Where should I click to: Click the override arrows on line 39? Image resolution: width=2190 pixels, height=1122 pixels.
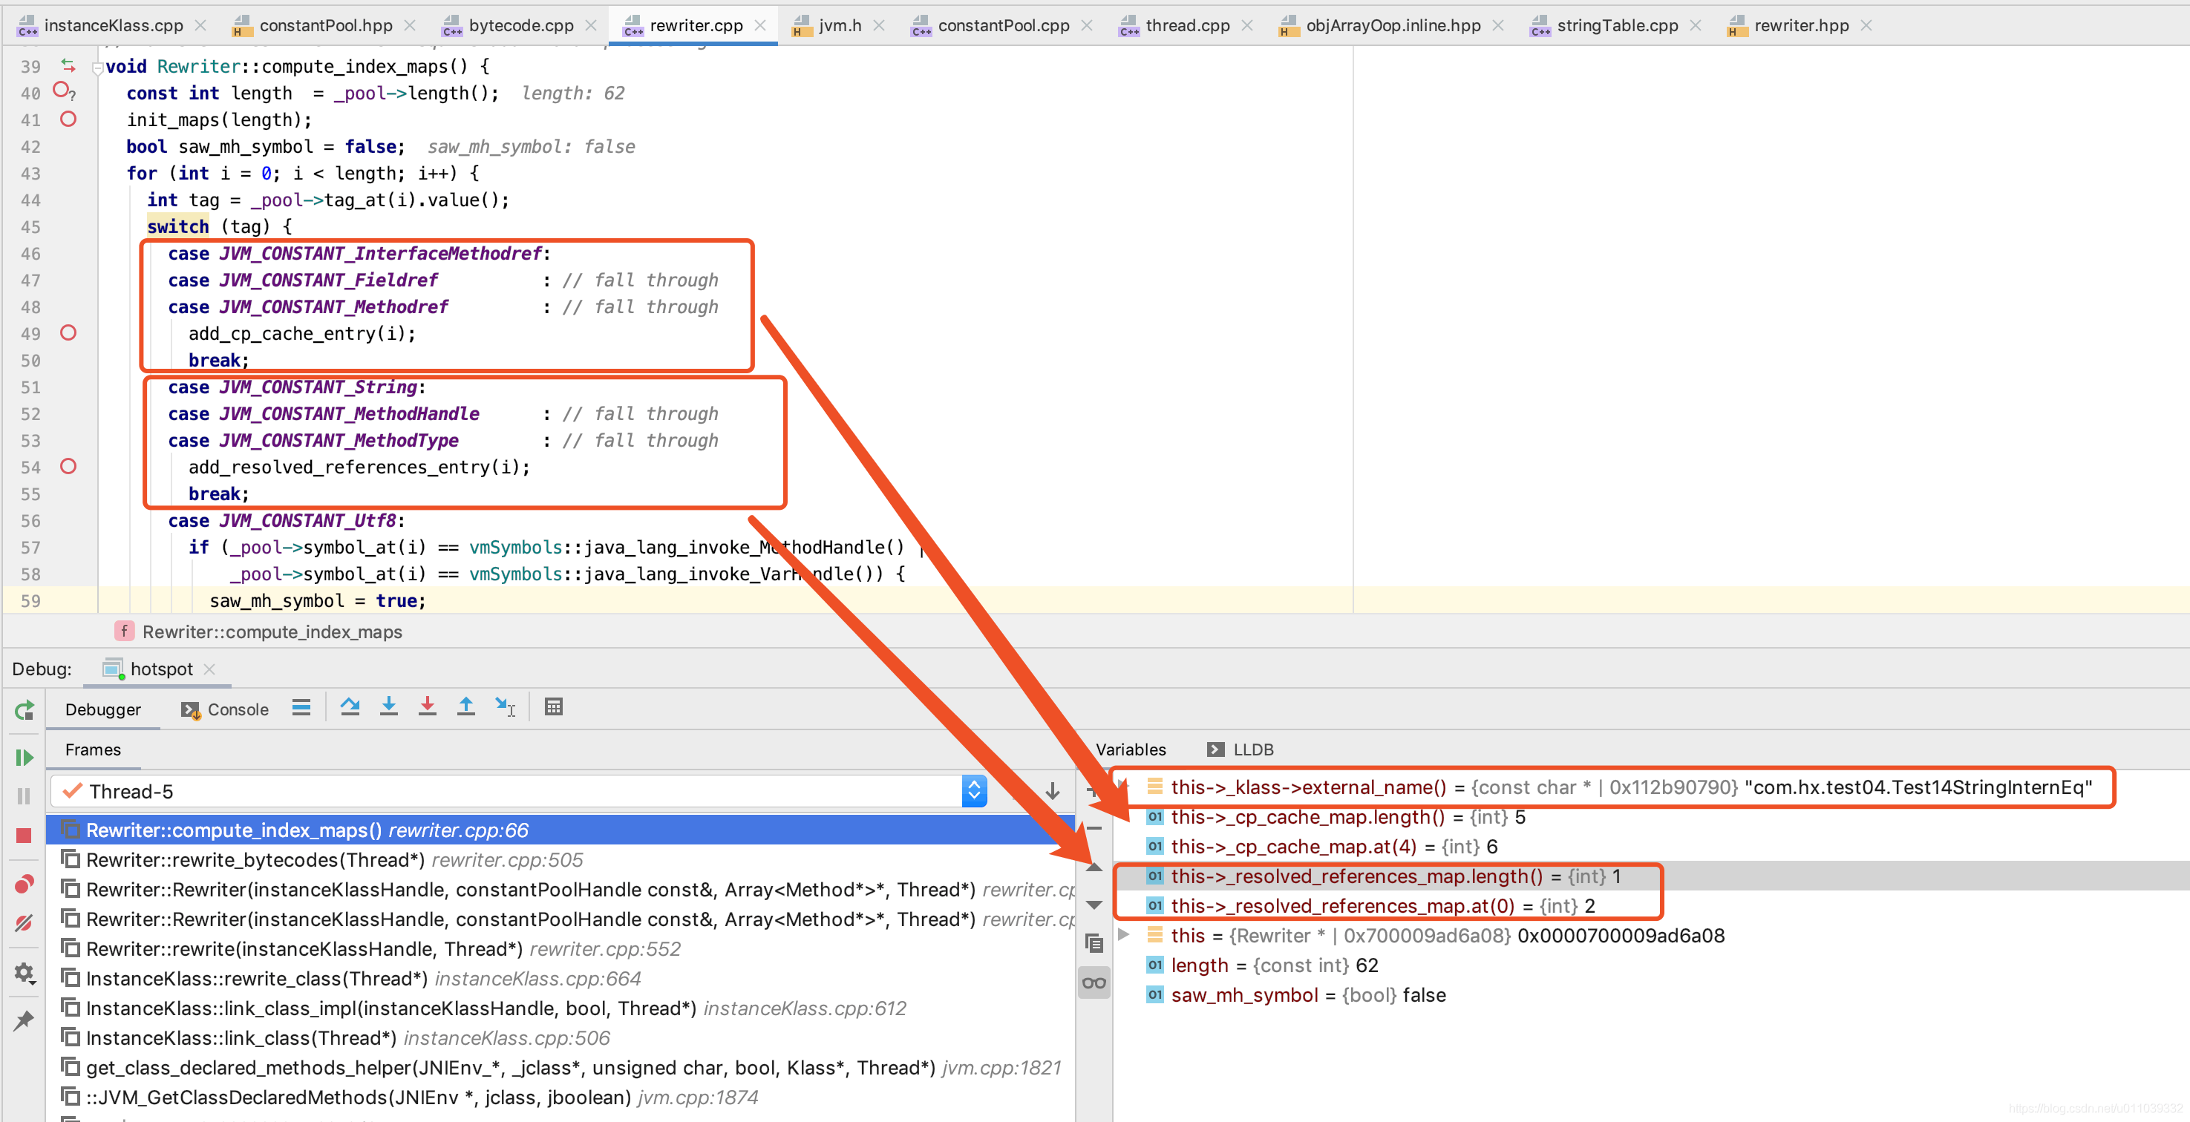click(68, 65)
